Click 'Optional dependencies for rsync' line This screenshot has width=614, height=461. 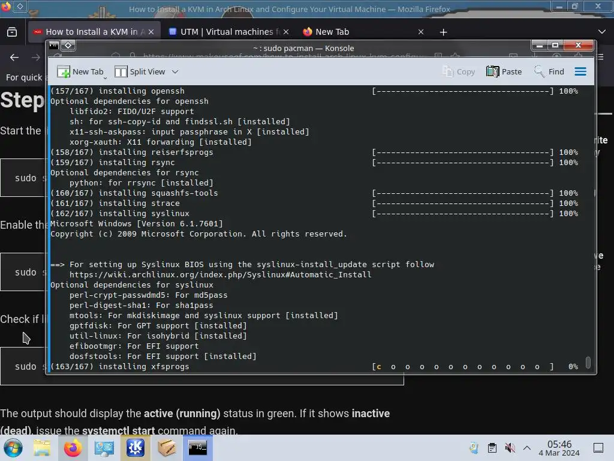pos(125,172)
